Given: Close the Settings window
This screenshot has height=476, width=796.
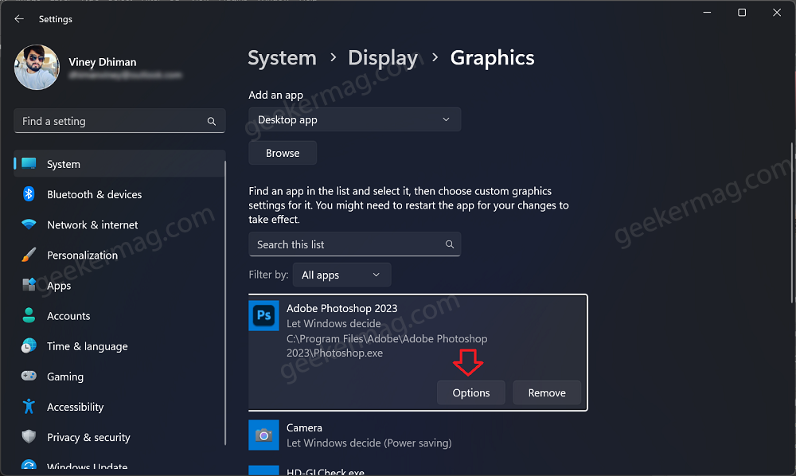Looking at the screenshot, I should point(777,12).
